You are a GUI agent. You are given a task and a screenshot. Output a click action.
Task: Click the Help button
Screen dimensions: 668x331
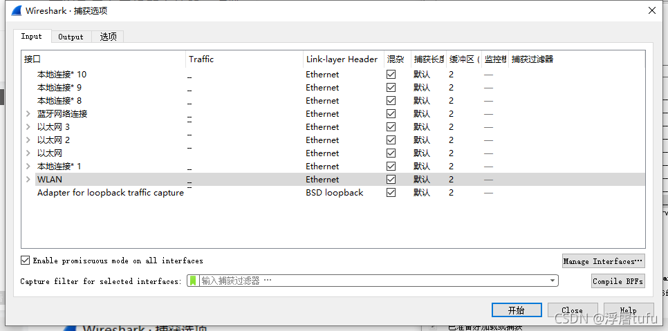tap(628, 310)
